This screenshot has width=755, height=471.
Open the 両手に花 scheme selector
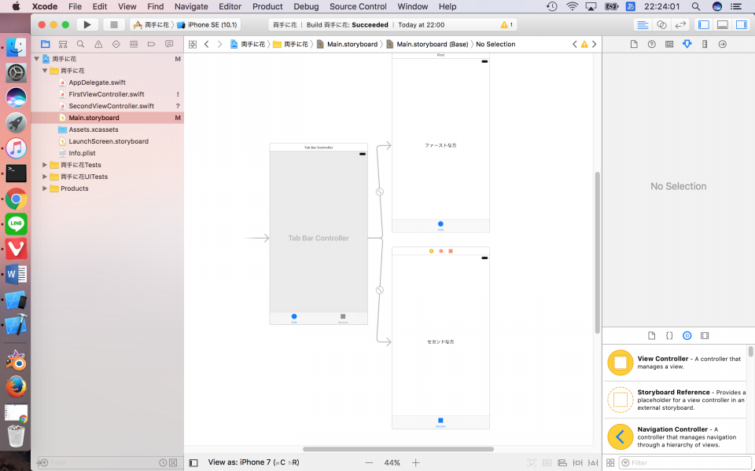click(151, 24)
